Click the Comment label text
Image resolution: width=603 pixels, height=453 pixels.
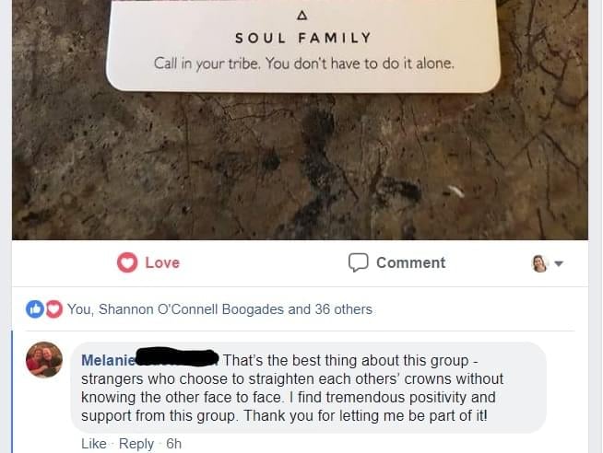tap(410, 262)
